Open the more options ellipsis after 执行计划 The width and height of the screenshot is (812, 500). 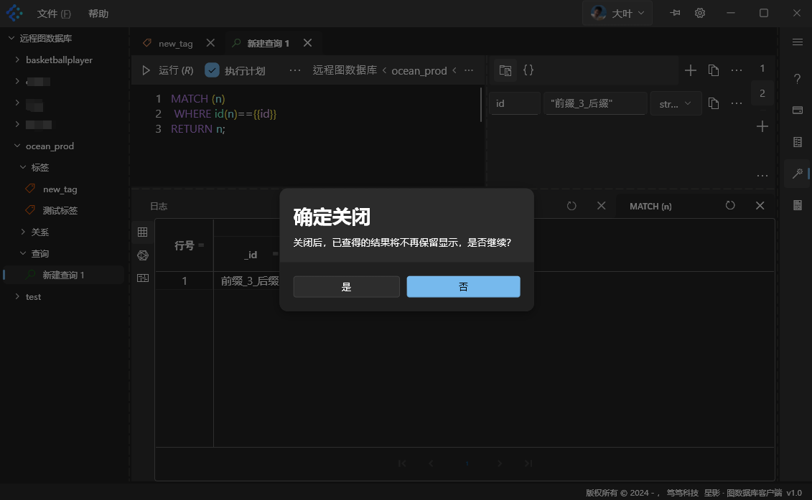pyautogui.click(x=294, y=70)
